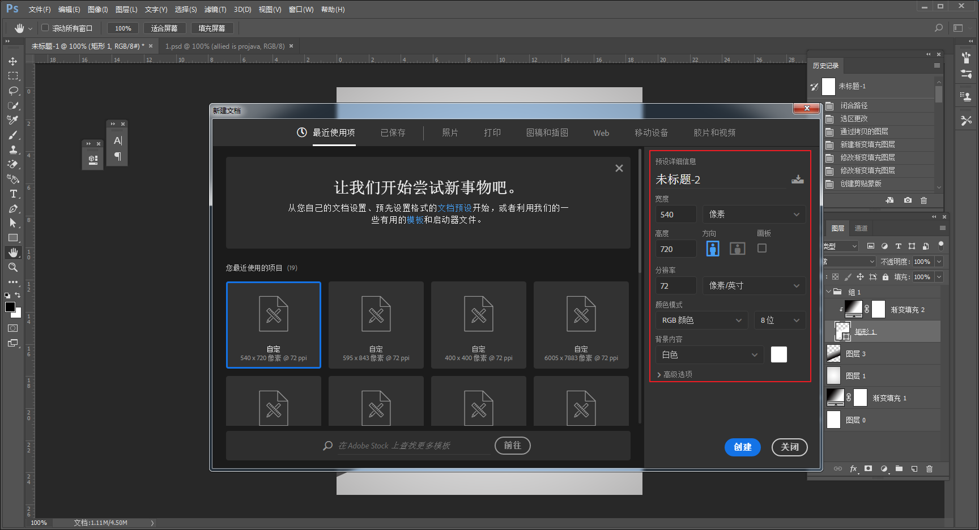Follow the 模板 templates link
The height and width of the screenshot is (530, 979).
[415, 220]
